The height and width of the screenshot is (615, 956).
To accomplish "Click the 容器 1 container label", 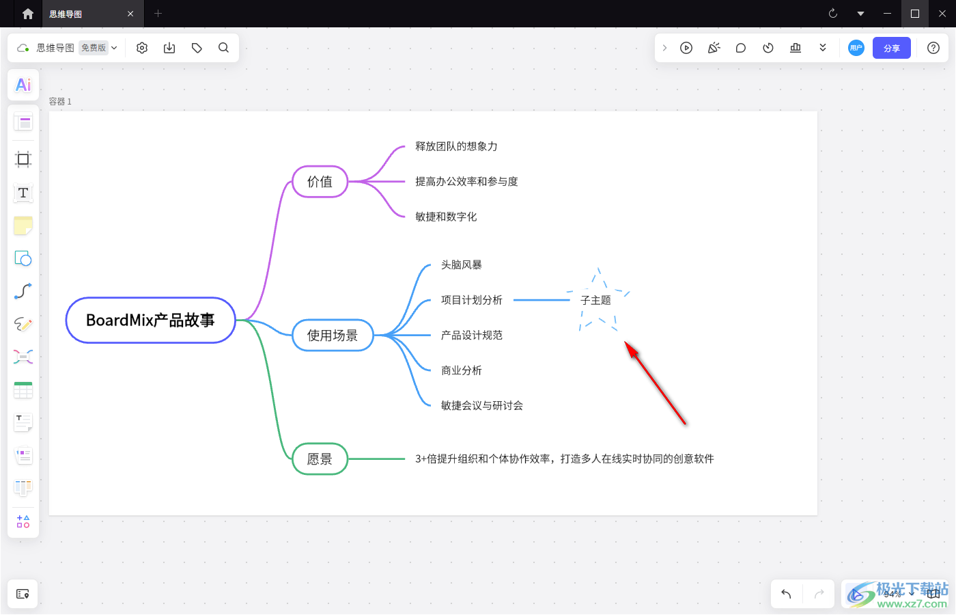I will click(x=60, y=102).
